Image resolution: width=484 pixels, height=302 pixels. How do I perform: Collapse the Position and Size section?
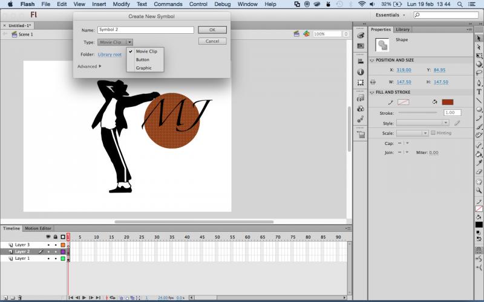372,60
